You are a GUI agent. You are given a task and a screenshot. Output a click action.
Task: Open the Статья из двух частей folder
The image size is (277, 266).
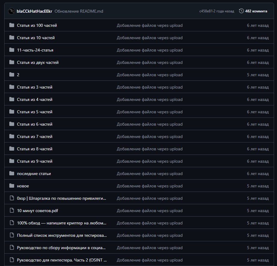tap(38, 62)
